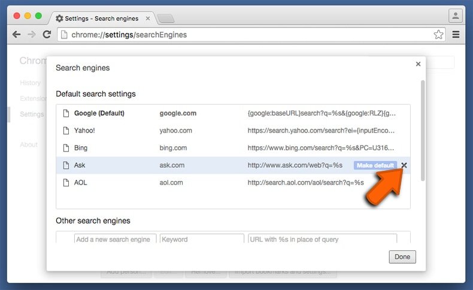The width and height of the screenshot is (473, 290).
Task: Click the page icon beside AOL
Action: tap(66, 183)
